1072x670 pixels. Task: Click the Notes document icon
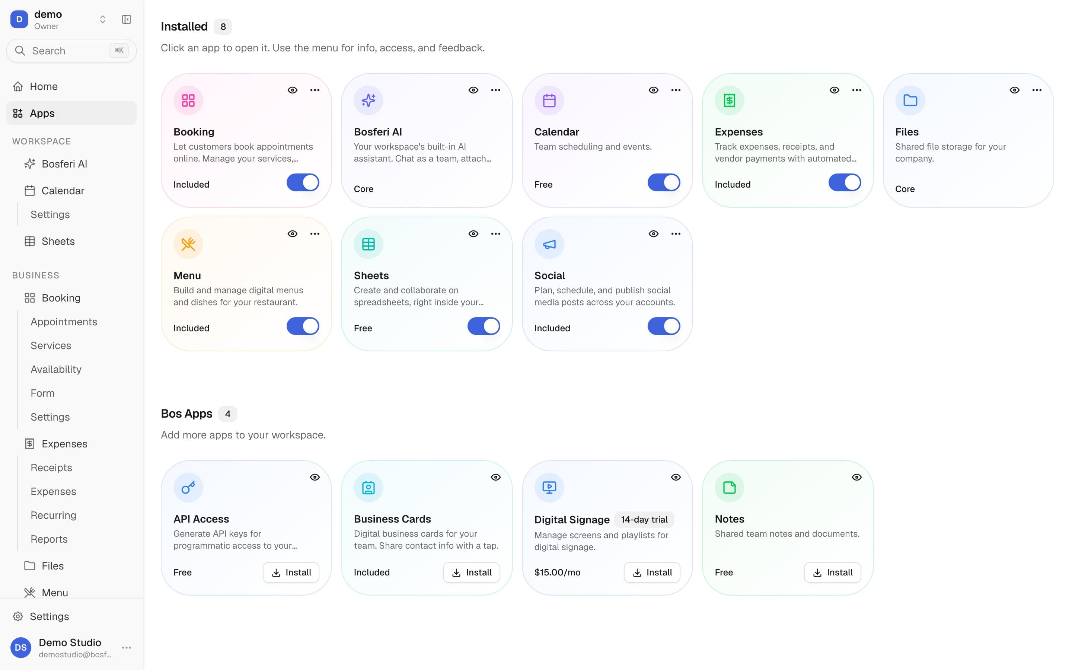(730, 488)
